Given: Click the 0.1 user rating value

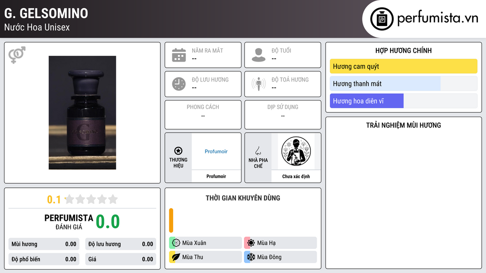Looking at the screenshot, I should point(54,200).
